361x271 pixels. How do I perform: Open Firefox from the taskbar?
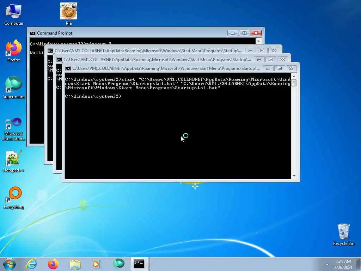[x=53, y=264]
